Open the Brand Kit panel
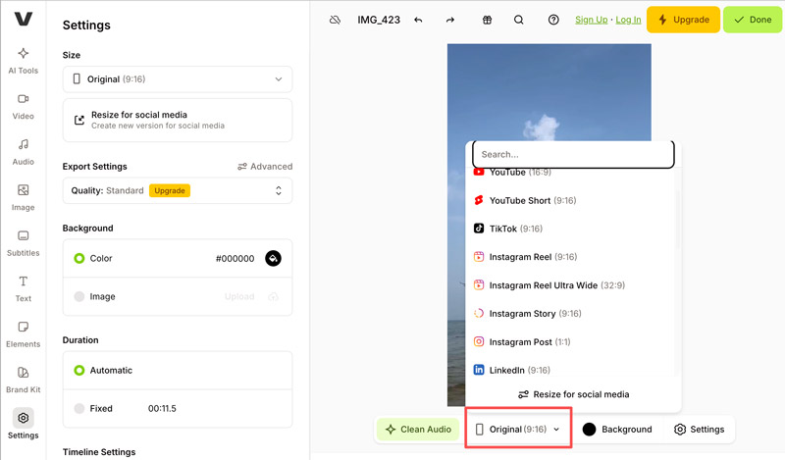The height and width of the screenshot is (460, 785). tap(23, 380)
